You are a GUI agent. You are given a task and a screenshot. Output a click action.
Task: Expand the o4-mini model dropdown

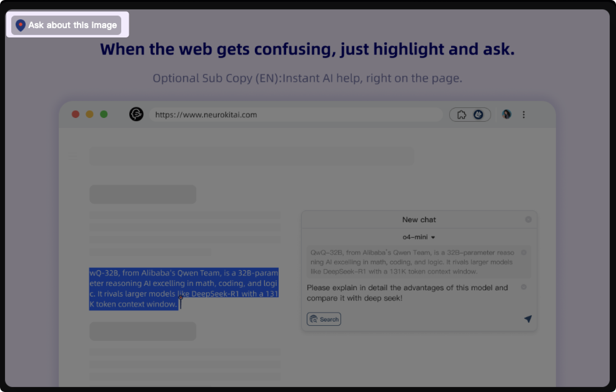pyautogui.click(x=419, y=237)
